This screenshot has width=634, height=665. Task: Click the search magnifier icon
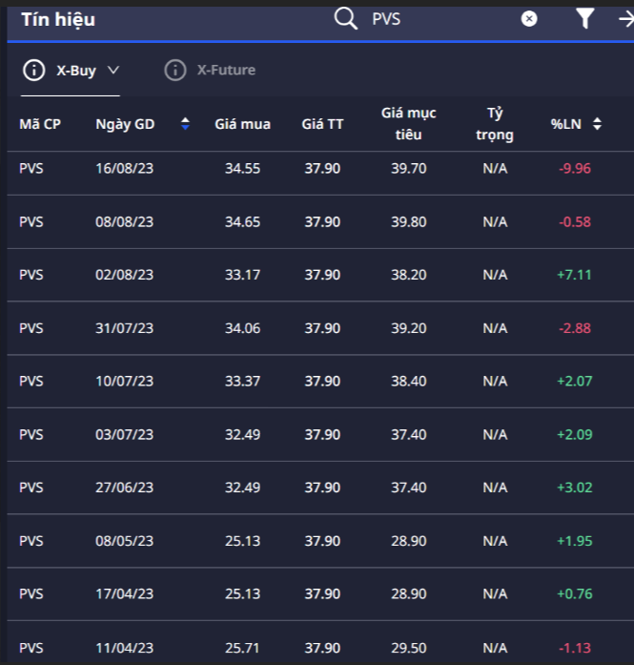coord(345,18)
